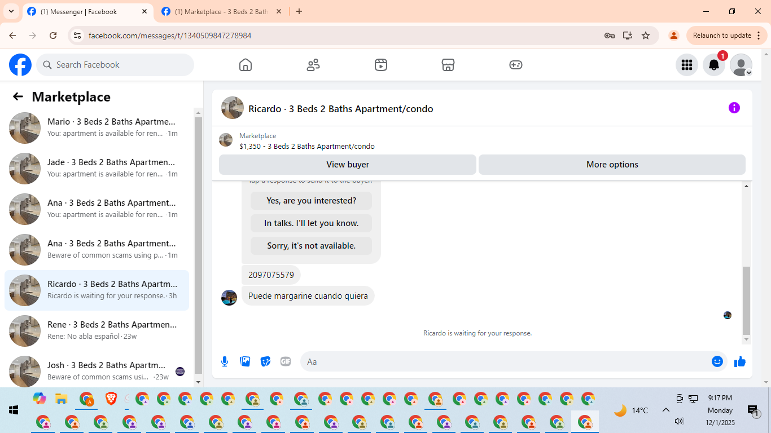
Task: Click the Search Facebook box
Action: 115,65
